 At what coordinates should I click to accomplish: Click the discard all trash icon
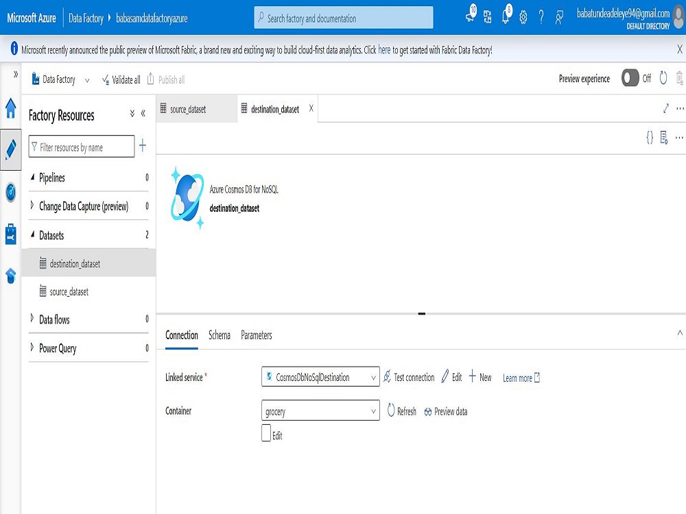tap(679, 78)
